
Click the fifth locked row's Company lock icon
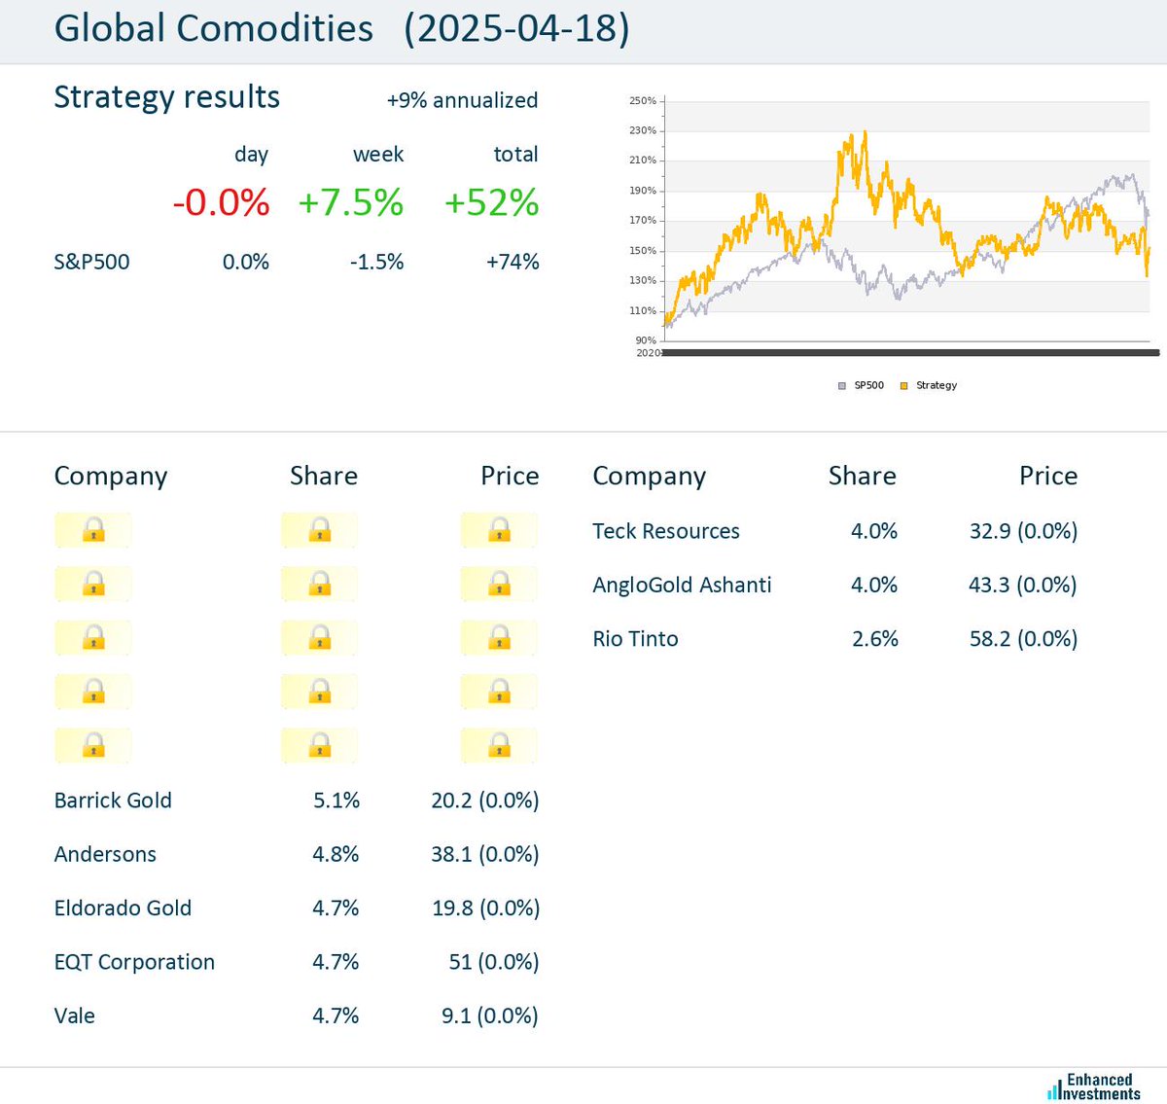click(x=93, y=746)
